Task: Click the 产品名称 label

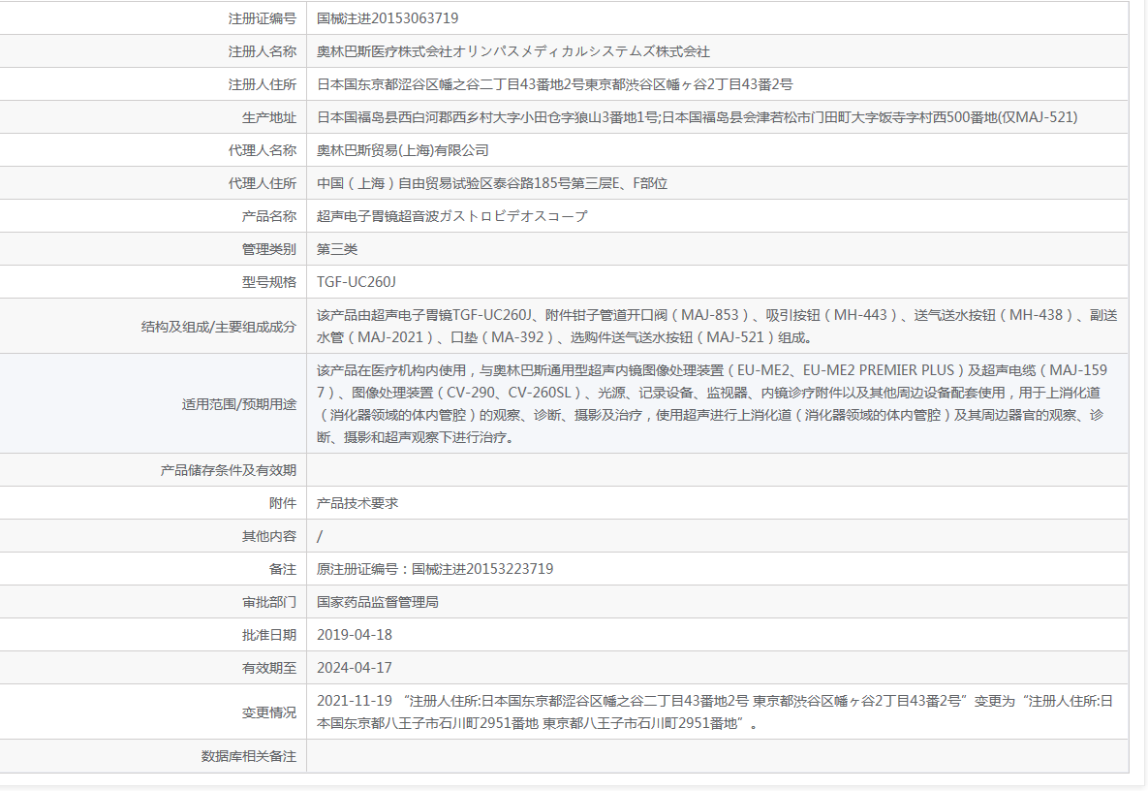Action: 268,216
